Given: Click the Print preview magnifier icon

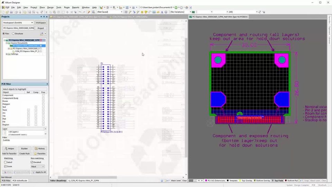Looking at the screenshot, I should tap(20, 12).
